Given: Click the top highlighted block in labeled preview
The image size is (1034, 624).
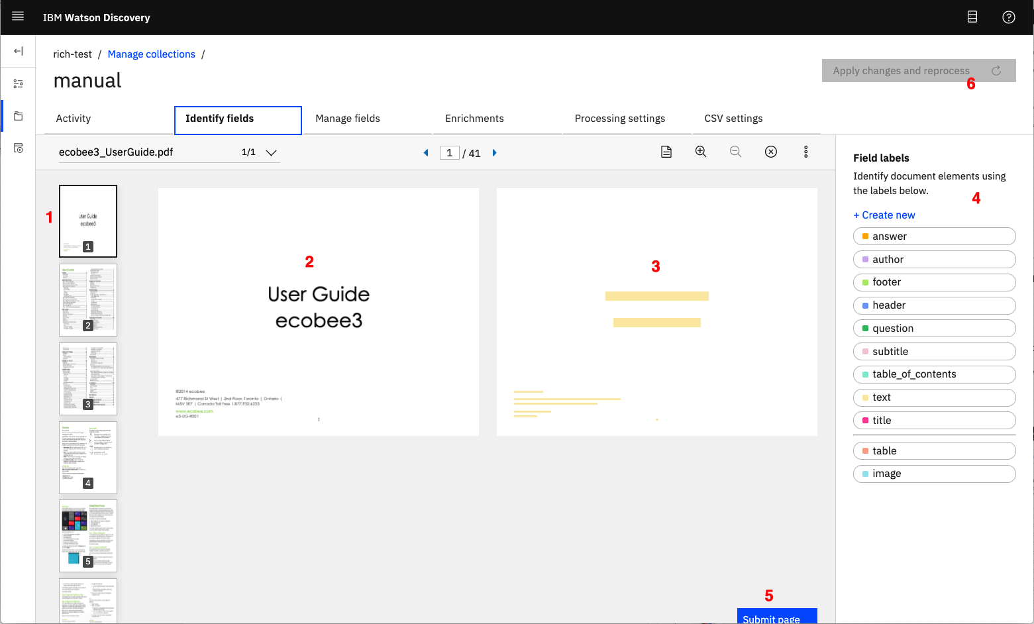Looking at the screenshot, I should (x=657, y=296).
